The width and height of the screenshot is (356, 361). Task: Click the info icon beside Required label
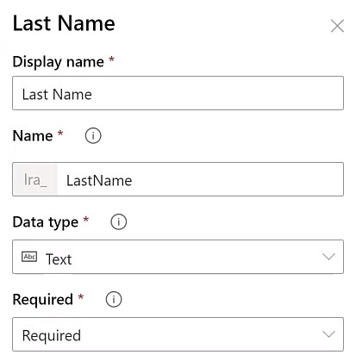(114, 299)
